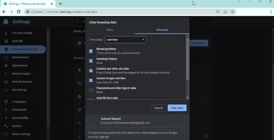Click the Reset settings clock icon
This screenshot has height=140, width=274.
(x=6, y=134)
